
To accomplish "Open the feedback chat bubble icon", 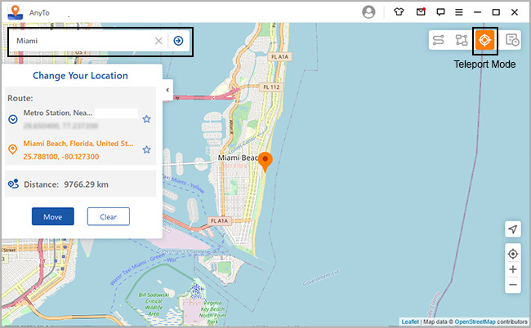I will click(440, 12).
